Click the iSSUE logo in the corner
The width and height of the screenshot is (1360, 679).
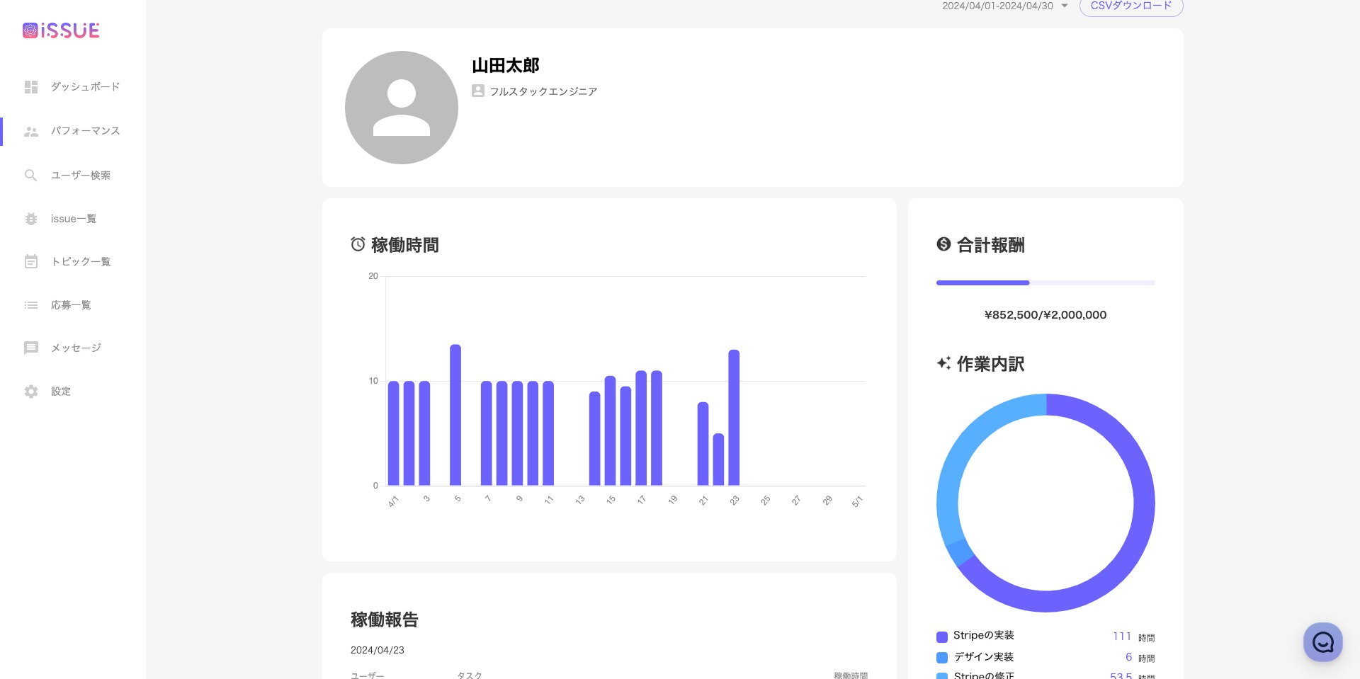(x=61, y=30)
